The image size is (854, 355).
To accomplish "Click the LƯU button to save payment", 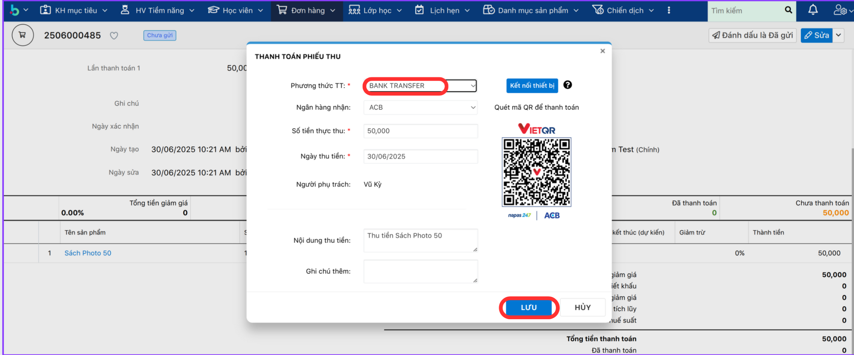I will coord(528,307).
